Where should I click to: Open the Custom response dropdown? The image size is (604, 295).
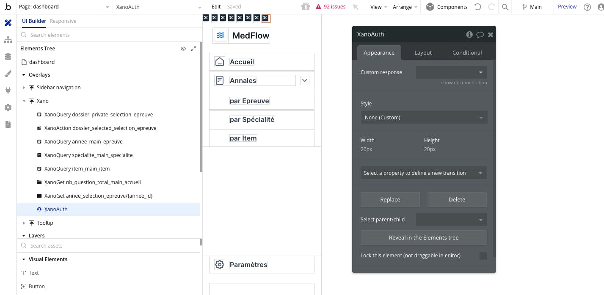point(451,72)
